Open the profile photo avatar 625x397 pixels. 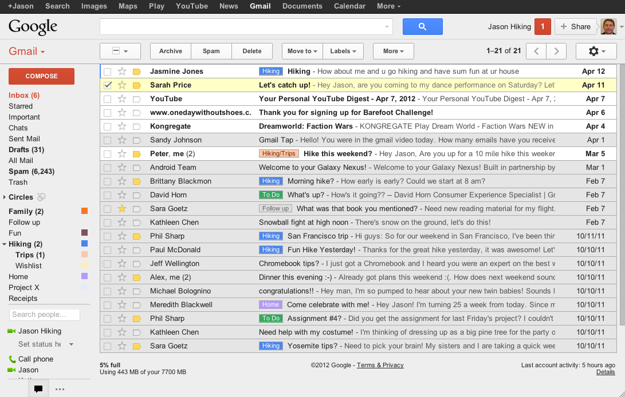click(x=608, y=27)
